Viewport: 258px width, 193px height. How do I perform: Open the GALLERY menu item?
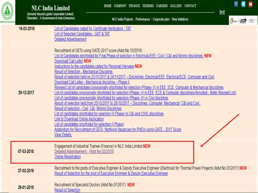(x=176, y=6)
